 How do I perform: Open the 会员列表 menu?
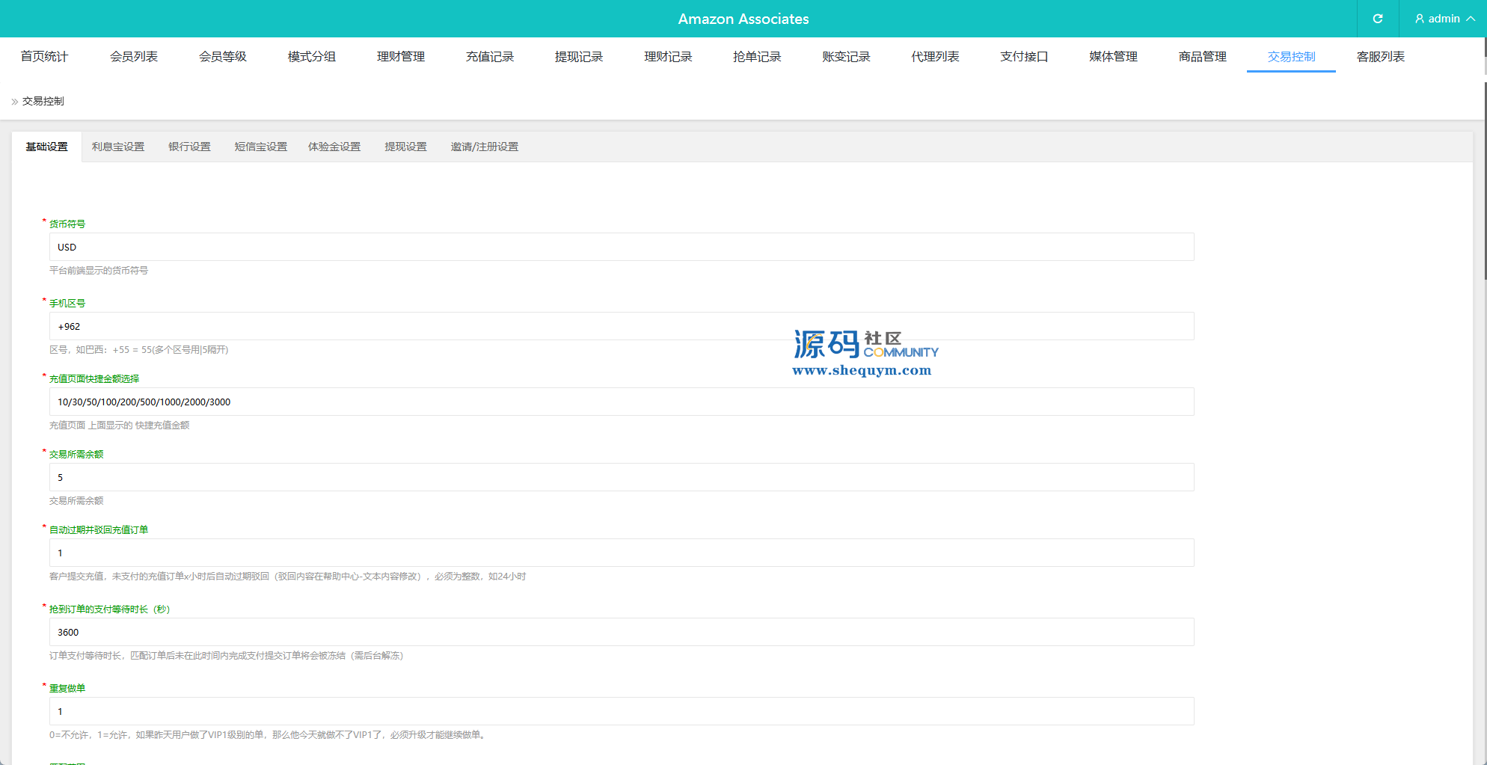tap(133, 57)
